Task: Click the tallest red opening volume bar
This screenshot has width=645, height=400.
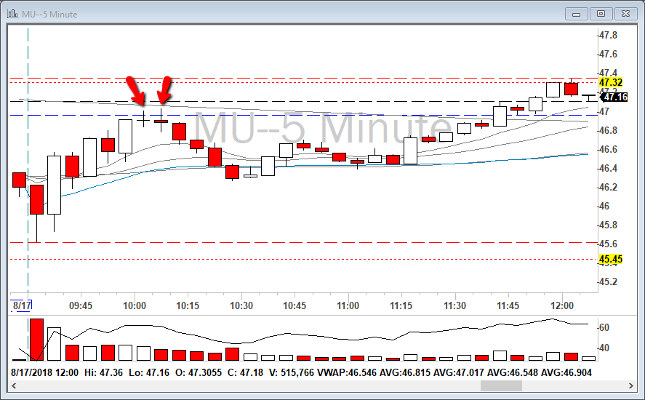Action: coord(36,340)
